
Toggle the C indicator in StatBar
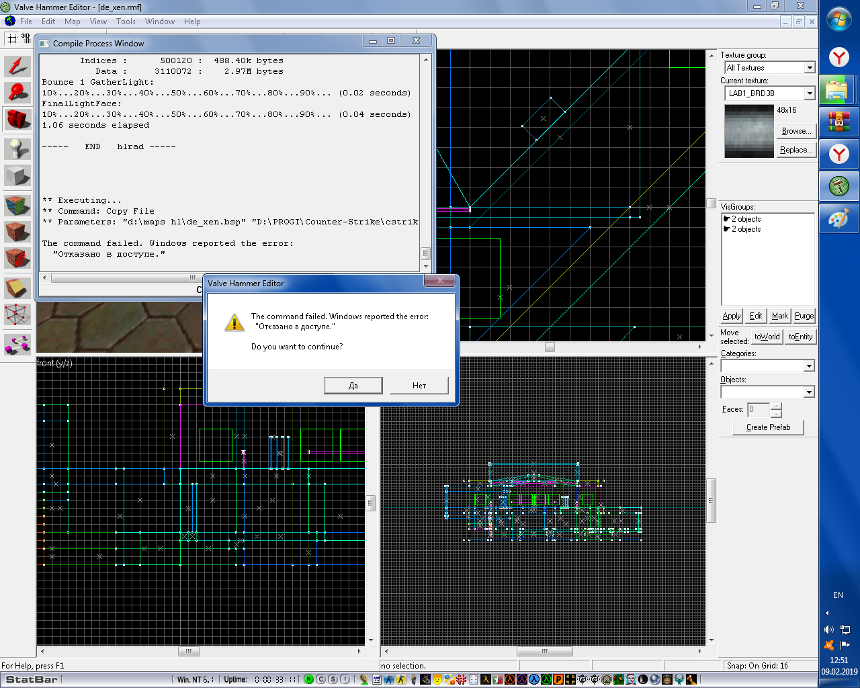coord(320,679)
